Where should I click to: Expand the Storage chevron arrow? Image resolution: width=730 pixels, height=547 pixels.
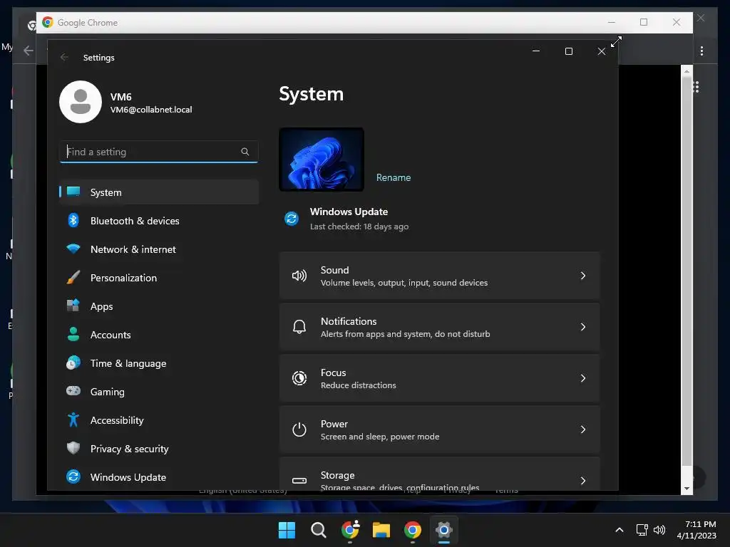pyautogui.click(x=583, y=481)
